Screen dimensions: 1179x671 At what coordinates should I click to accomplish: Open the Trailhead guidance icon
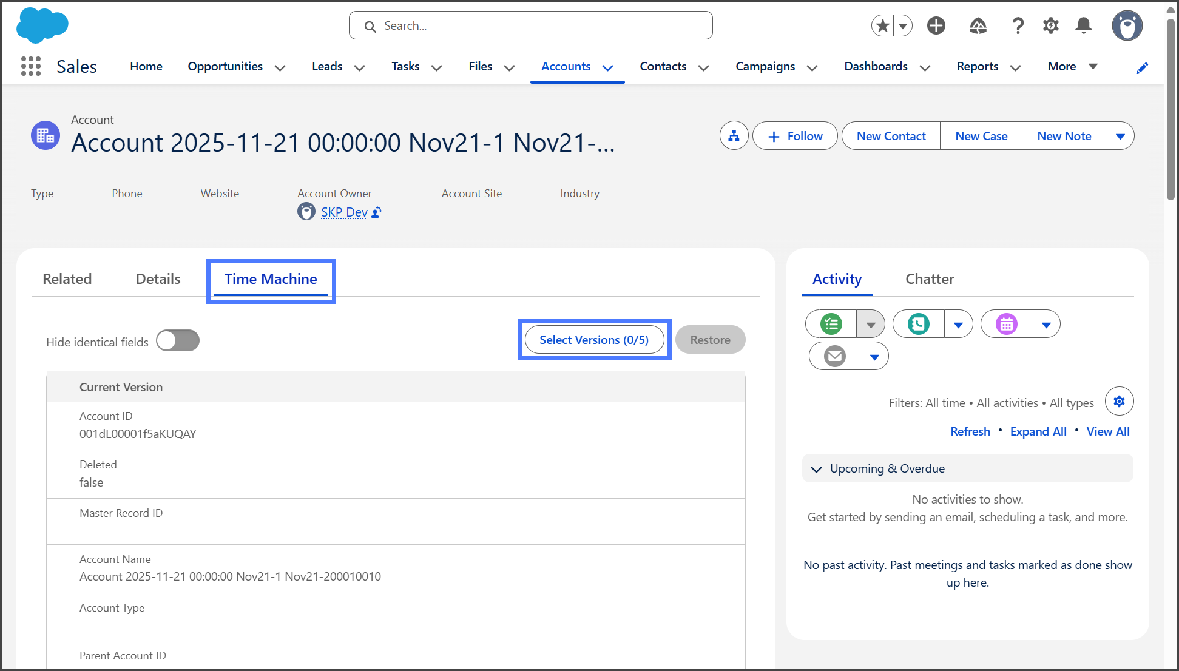point(978,25)
